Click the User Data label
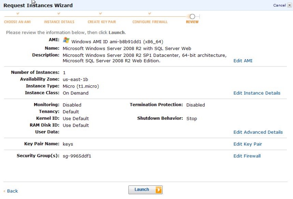 click(x=47, y=132)
